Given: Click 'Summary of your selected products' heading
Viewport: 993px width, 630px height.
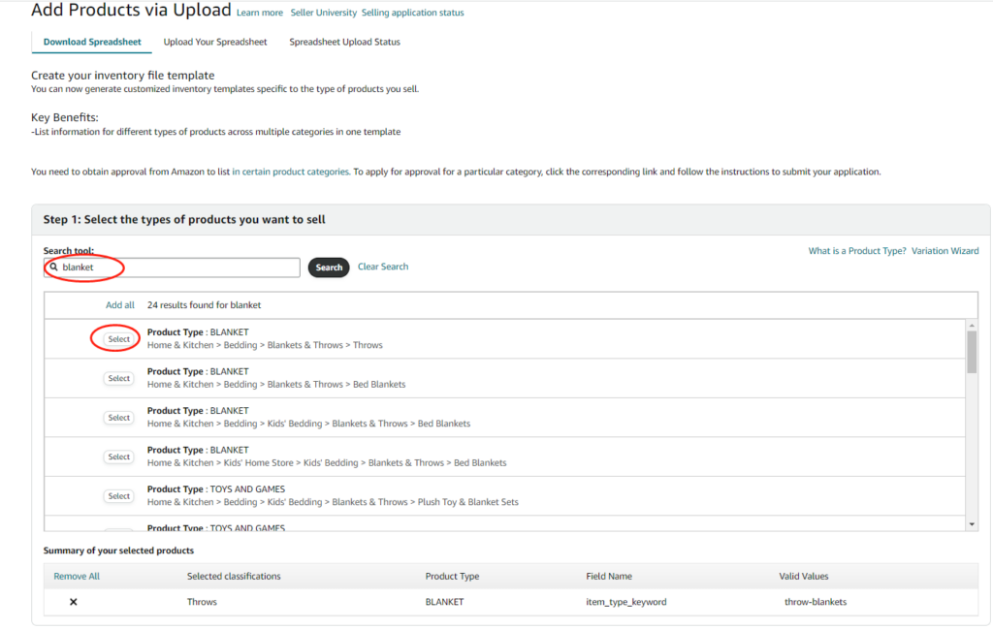Looking at the screenshot, I should (x=118, y=551).
